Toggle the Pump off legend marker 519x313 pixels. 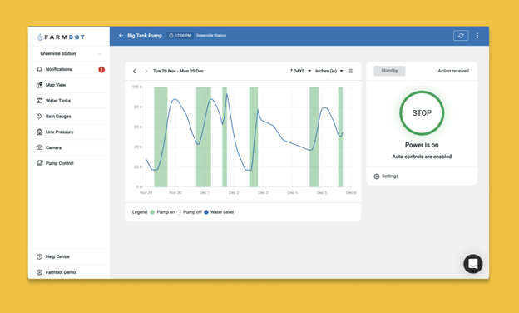(x=179, y=212)
